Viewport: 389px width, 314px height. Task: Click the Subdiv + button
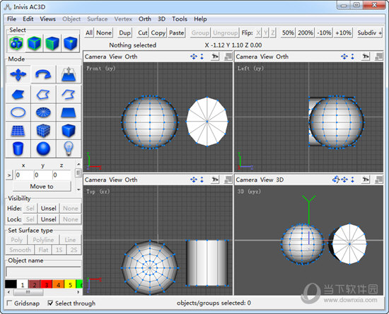[x=369, y=33]
